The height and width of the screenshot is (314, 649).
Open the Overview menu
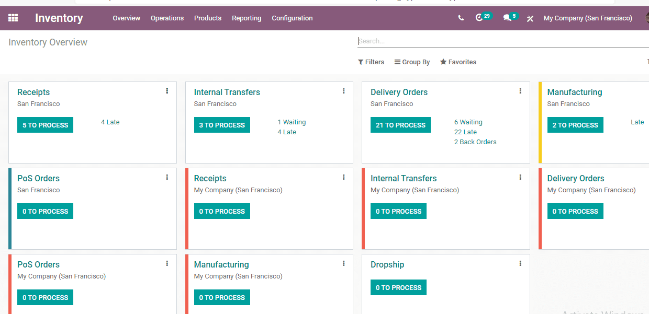127,18
